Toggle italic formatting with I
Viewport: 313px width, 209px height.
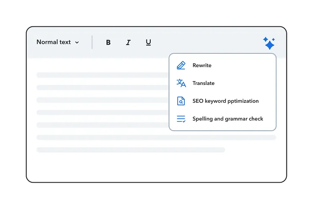tap(128, 42)
